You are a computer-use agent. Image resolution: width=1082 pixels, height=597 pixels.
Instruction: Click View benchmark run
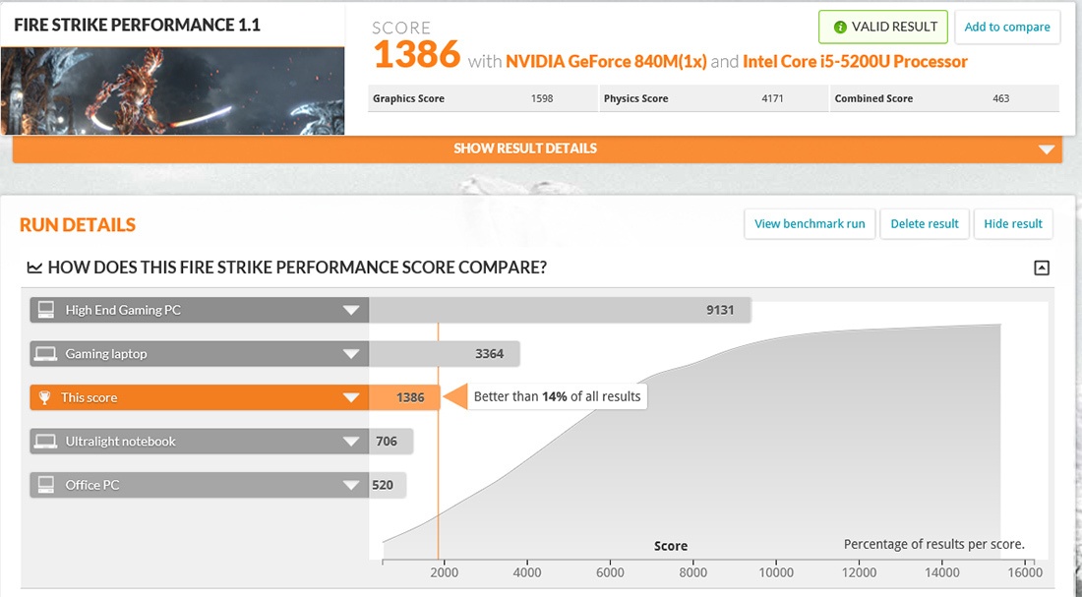(x=810, y=223)
